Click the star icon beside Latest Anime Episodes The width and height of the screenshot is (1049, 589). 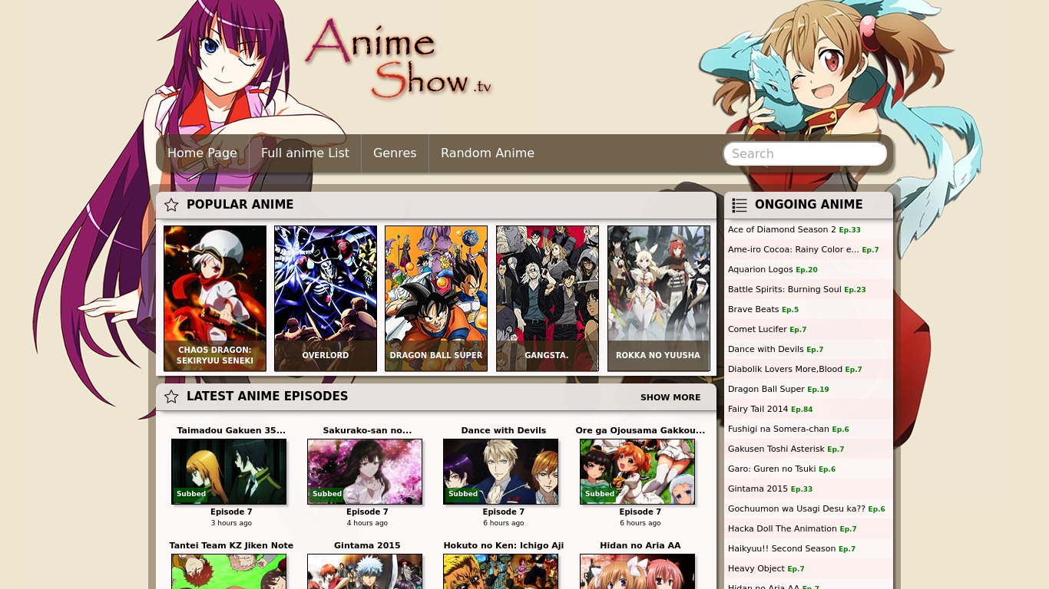click(x=171, y=397)
